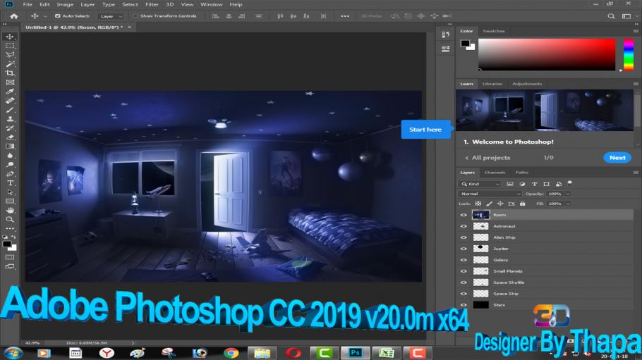Select the Rectangular Marquee tool
642x360 pixels.
click(x=10, y=46)
